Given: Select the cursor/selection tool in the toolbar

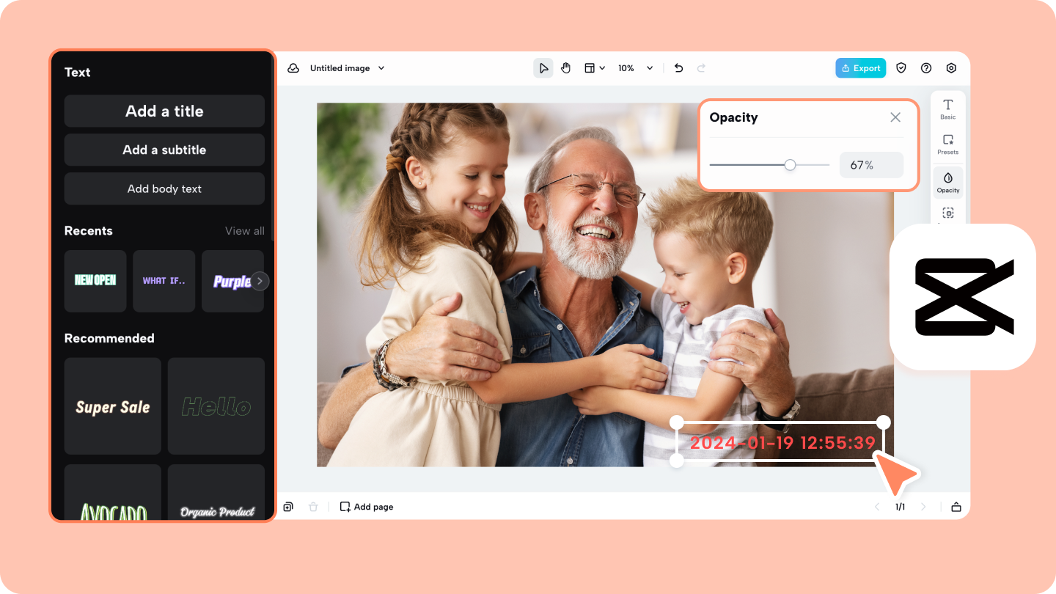Looking at the screenshot, I should (543, 67).
